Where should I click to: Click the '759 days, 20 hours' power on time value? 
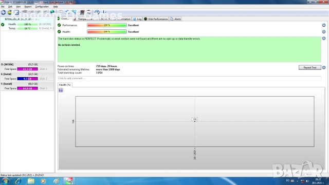pyautogui.click(x=106, y=66)
